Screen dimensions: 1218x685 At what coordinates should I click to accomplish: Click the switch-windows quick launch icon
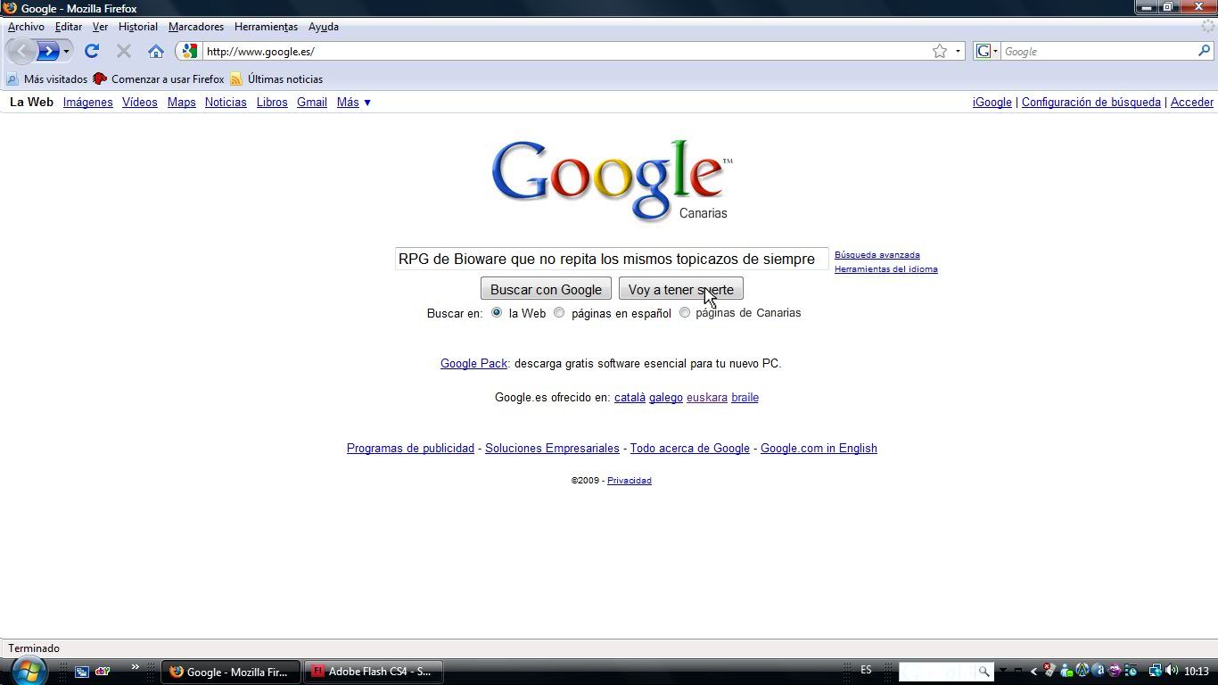[82, 672]
